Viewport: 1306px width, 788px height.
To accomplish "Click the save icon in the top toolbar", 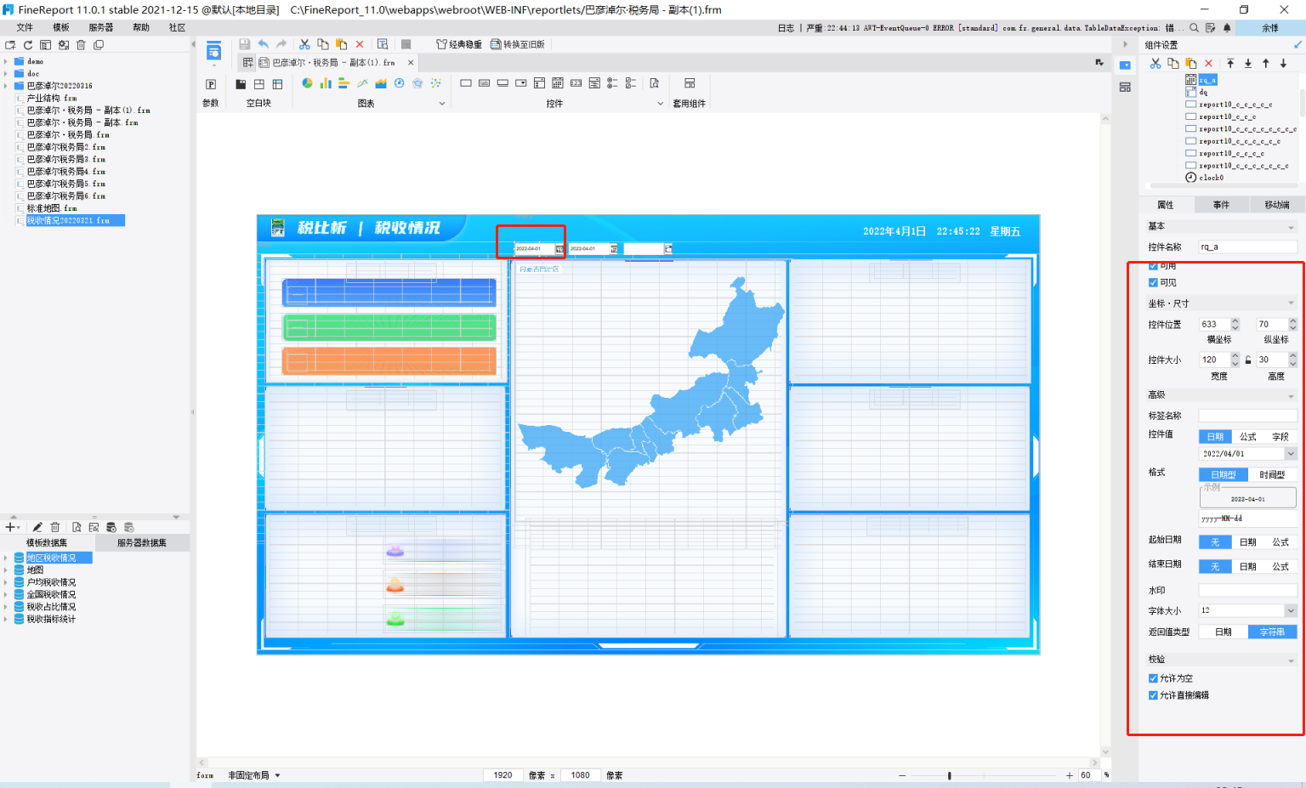I will pyautogui.click(x=245, y=44).
